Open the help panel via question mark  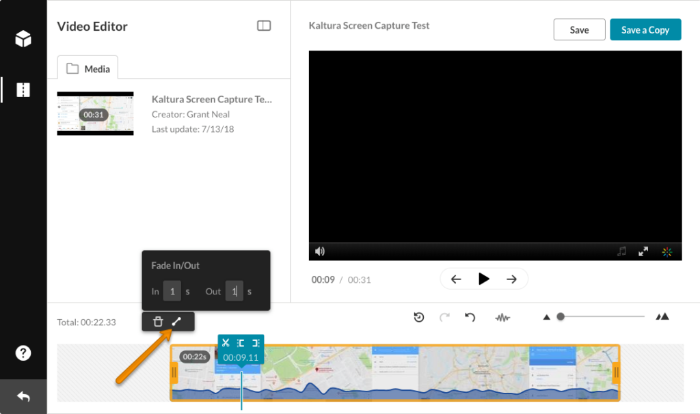pos(24,353)
